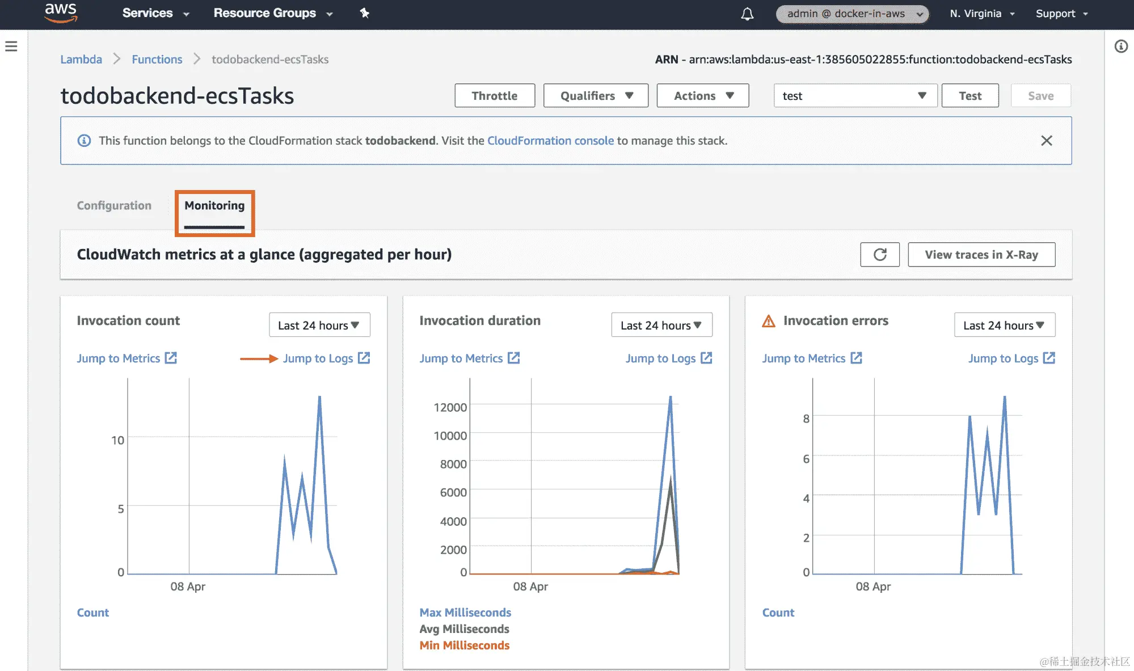Click the Throttle button

494,96
